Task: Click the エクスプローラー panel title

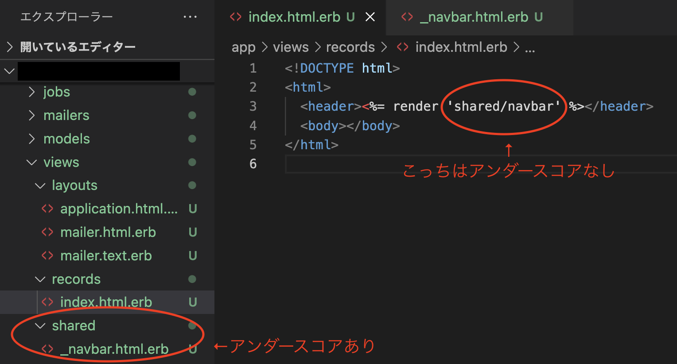Action: pyautogui.click(x=66, y=17)
